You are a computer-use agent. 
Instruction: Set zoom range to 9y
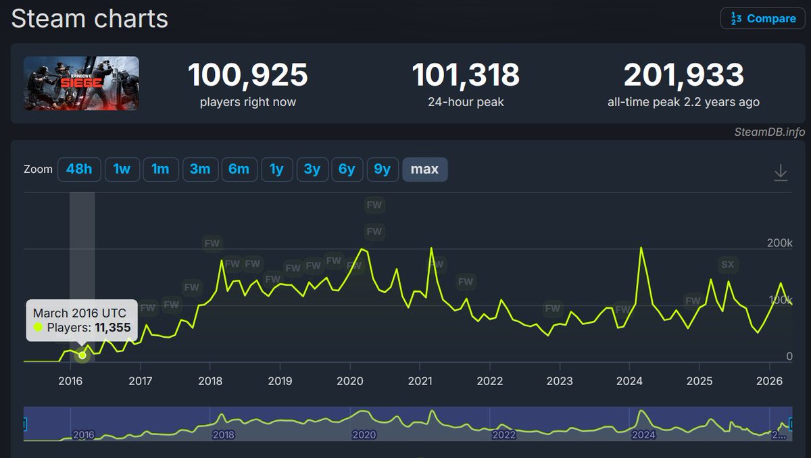pos(383,170)
